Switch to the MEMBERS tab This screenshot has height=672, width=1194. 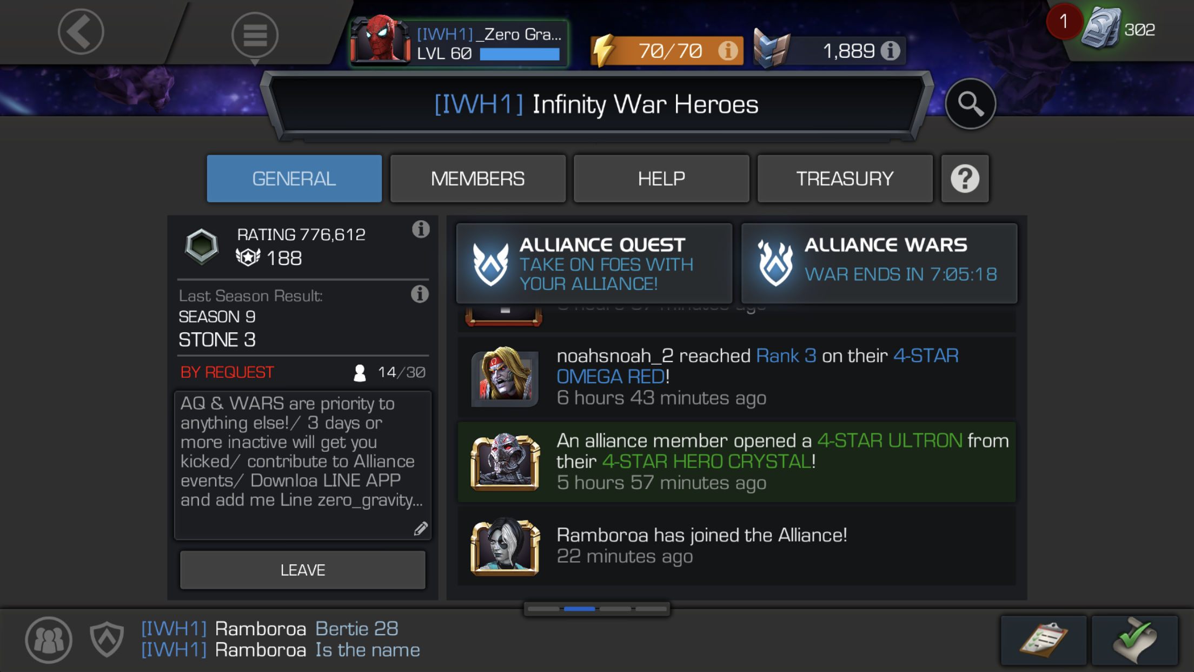tap(477, 179)
